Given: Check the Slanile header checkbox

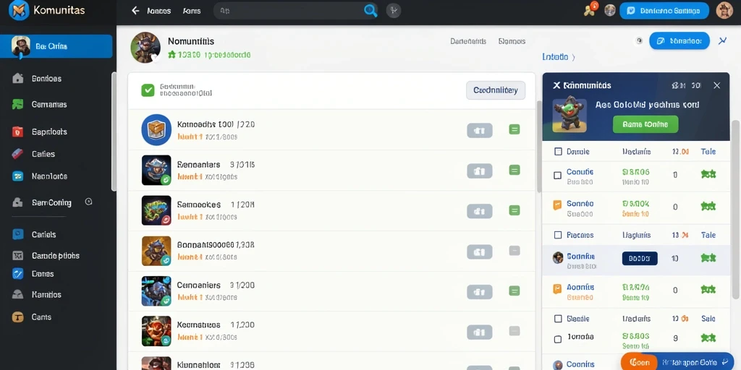Looking at the screenshot, I should 558,319.
